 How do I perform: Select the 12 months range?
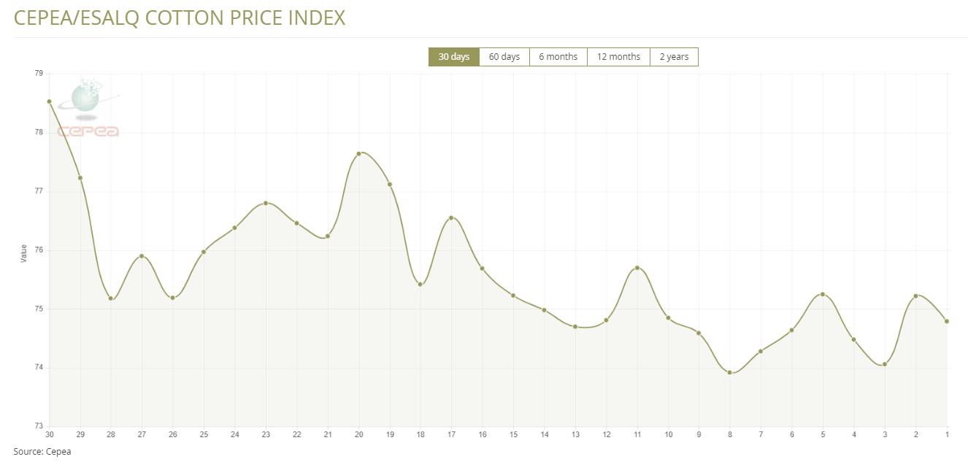618,57
